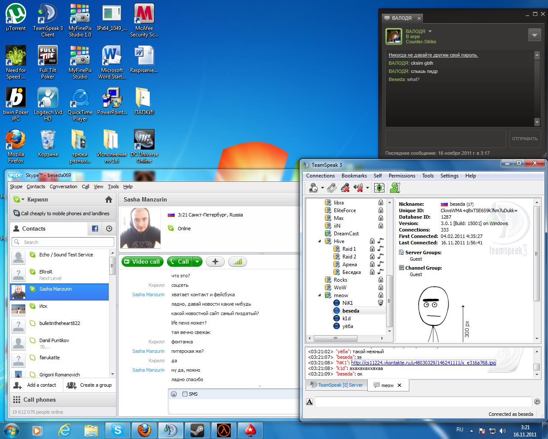Open TeamSpeak Bookmarks menu
The height and width of the screenshot is (439, 548).
(354, 176)
